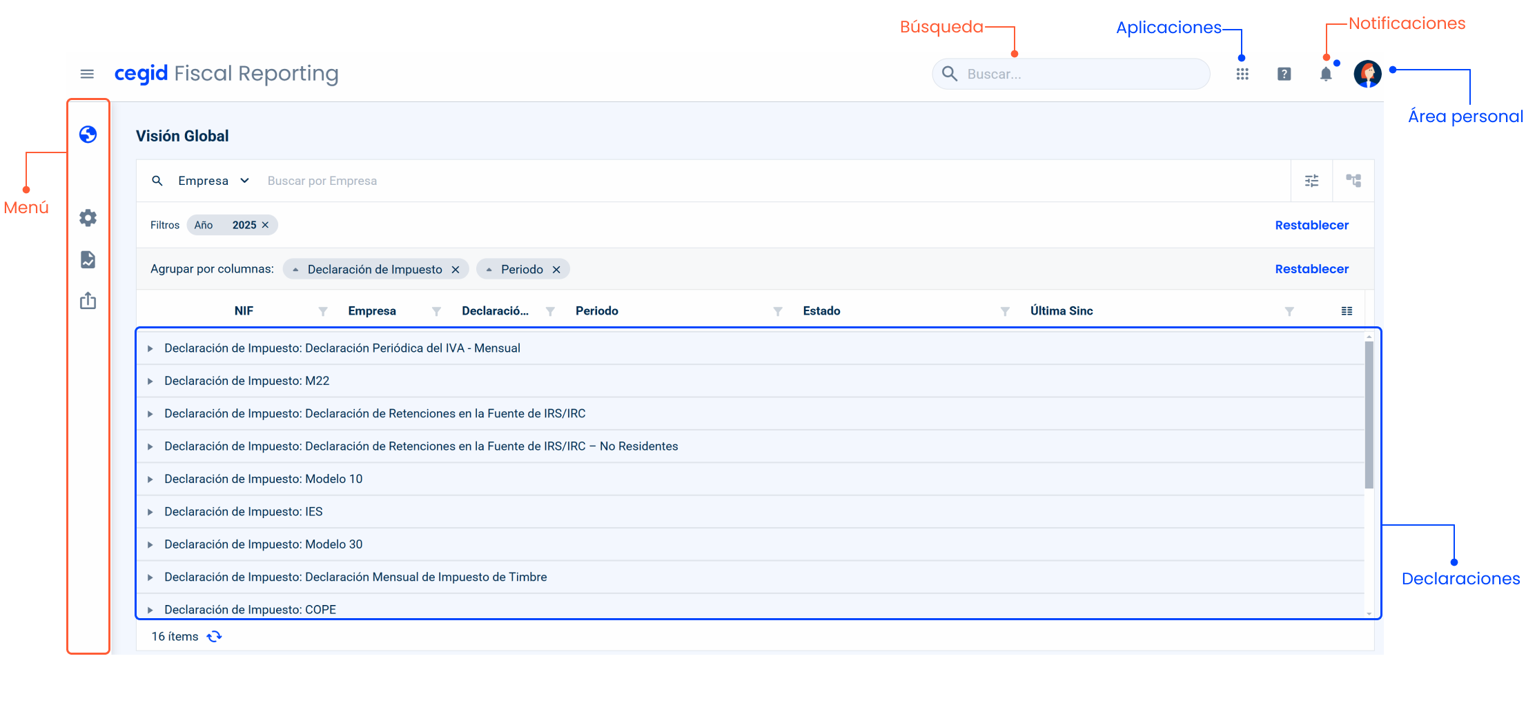This screenshot has width=1526, height=703.
Task: Click Restablecer in Agrupar por columnas row
Action: tap(1311, 269)
